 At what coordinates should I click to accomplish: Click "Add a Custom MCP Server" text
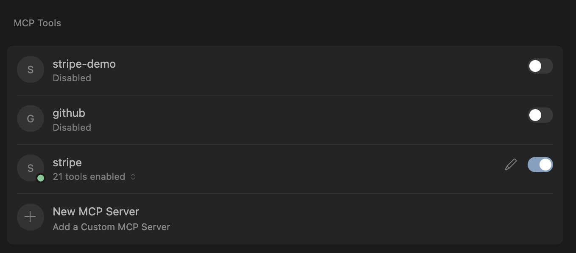pos(111,227)
